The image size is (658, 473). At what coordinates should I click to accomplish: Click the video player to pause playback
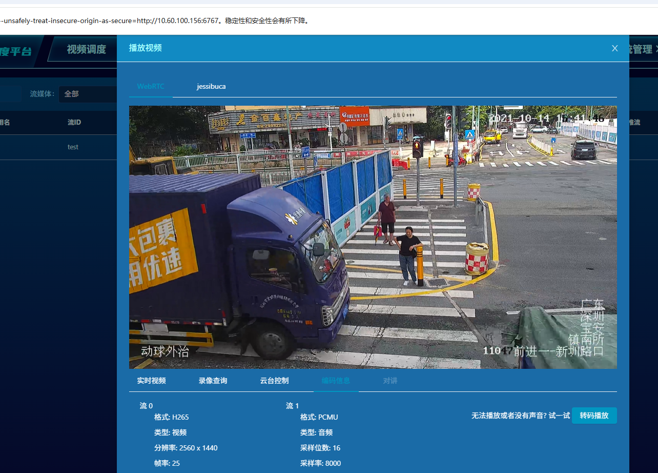click(x=373, y=236)
